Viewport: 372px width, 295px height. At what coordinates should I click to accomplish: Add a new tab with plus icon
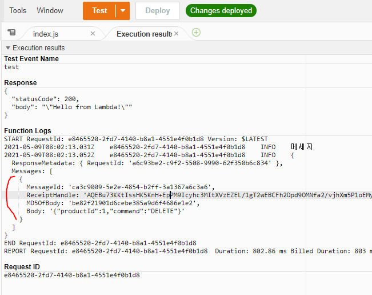tap(196, 32)
